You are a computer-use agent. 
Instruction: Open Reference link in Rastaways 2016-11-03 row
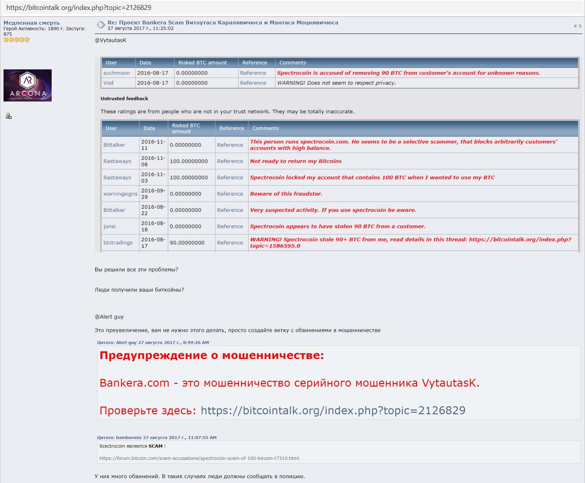[x=230, y=178]
